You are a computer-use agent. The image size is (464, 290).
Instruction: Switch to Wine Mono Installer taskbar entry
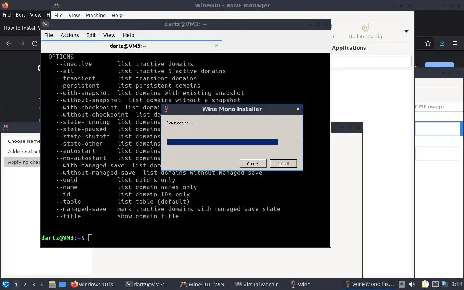coord(370,285)
